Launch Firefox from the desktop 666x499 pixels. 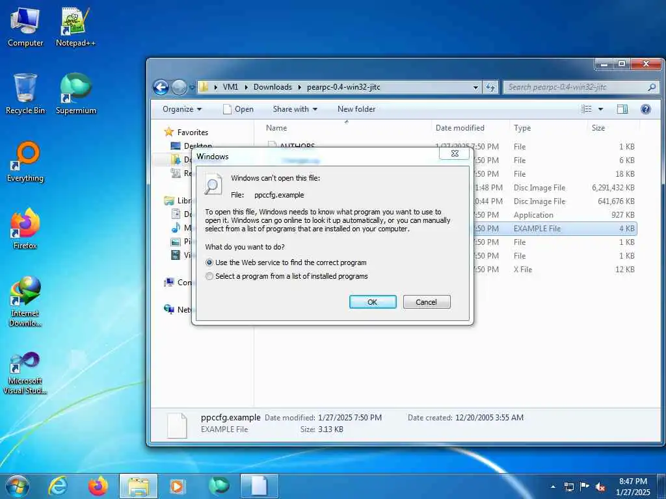click(x=25, y=229)
